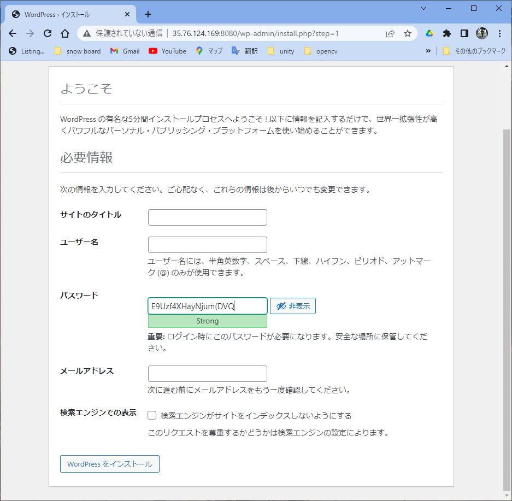
Task: Go to the browser home page icon
Action: click(64, 33)
